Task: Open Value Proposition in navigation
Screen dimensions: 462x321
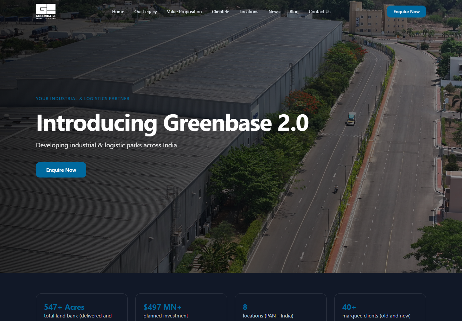Action: [x=184, y=12]
